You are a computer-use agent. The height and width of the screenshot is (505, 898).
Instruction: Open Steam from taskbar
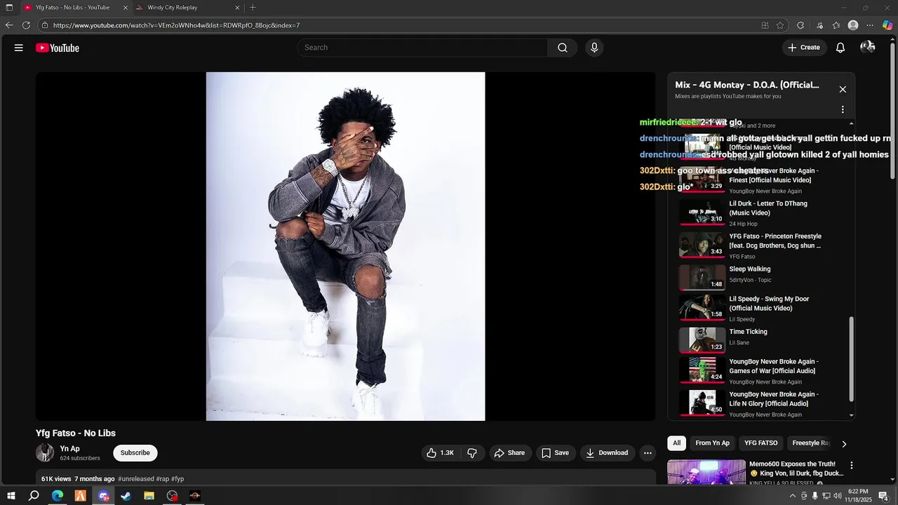(126, 496)
